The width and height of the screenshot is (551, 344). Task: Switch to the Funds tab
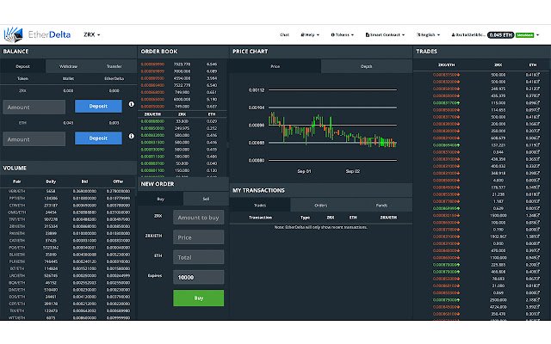pyautogui.click(x=381, y=206)
